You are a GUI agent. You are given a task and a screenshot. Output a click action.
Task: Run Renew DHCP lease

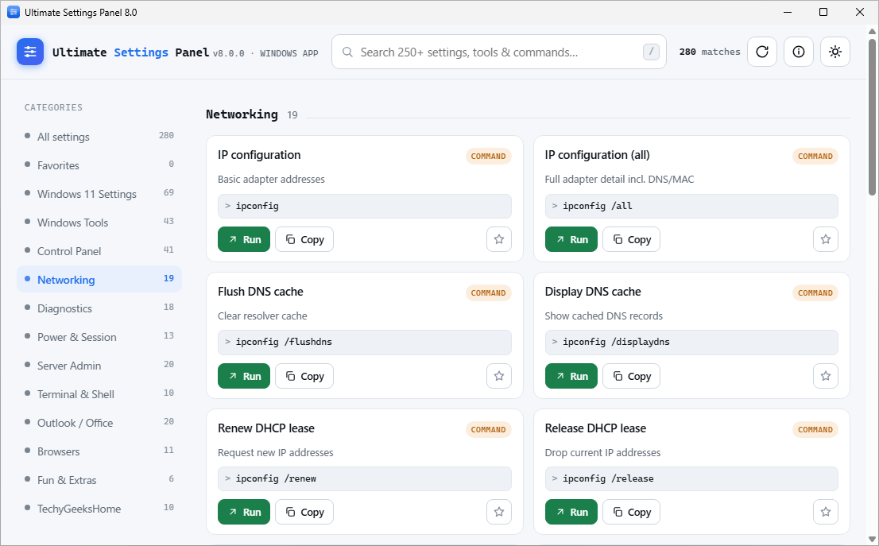tap(244, 512)
